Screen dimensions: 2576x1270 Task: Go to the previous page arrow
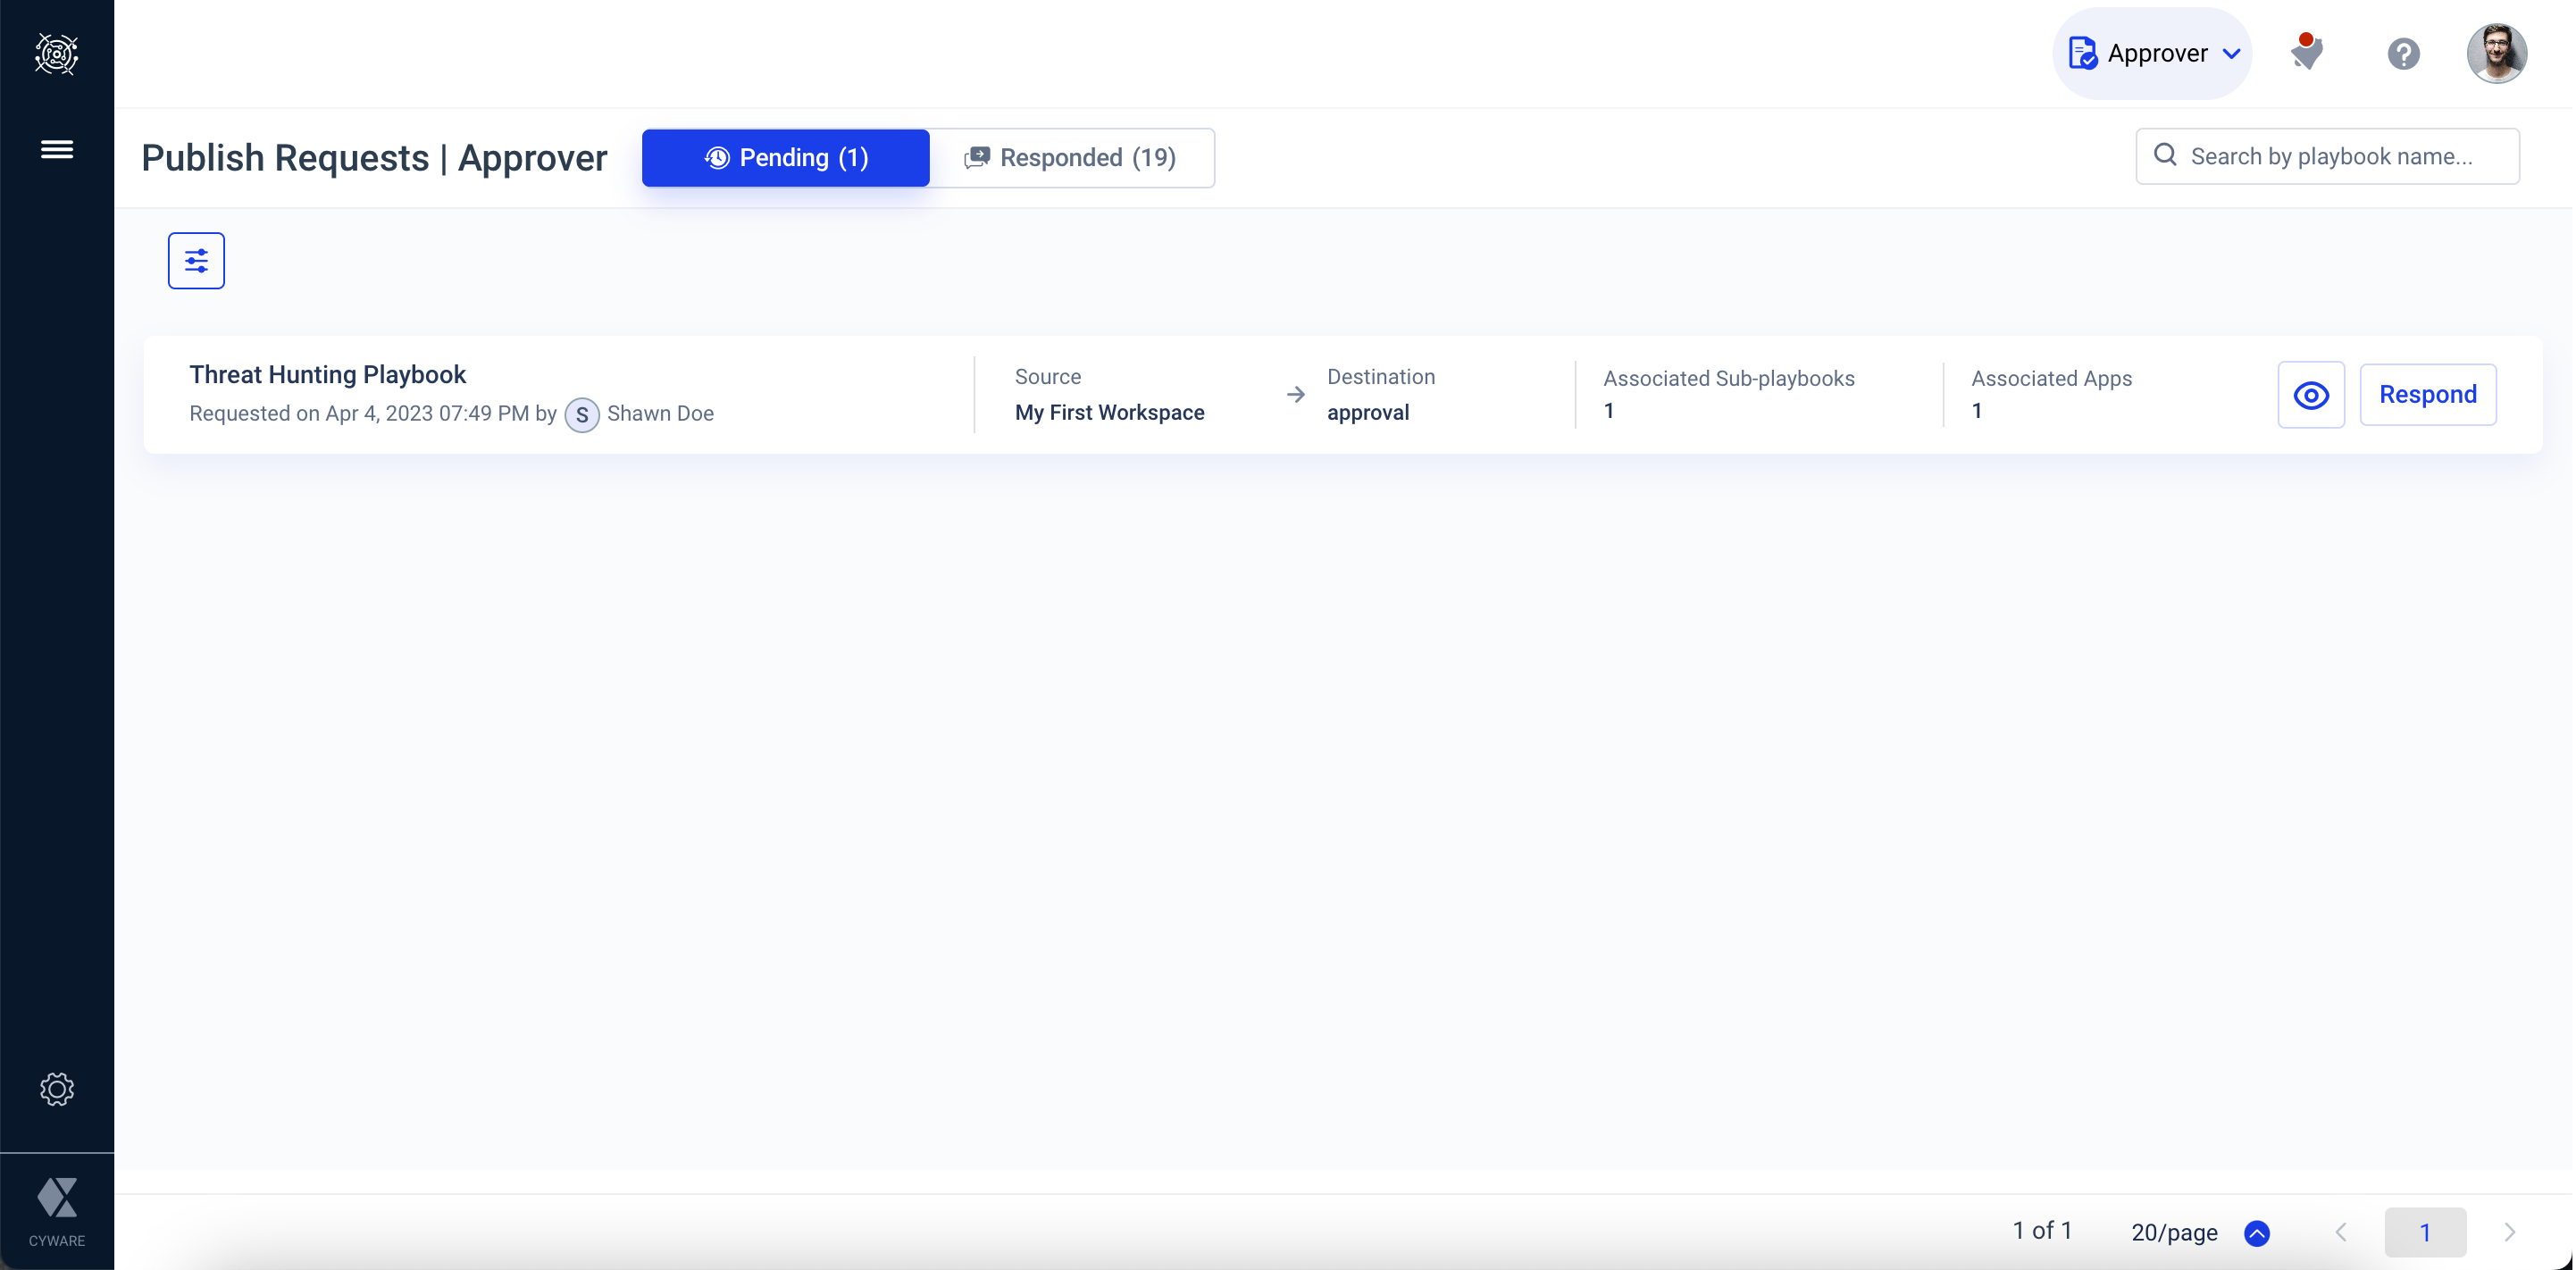(x=2340, y=1232)
